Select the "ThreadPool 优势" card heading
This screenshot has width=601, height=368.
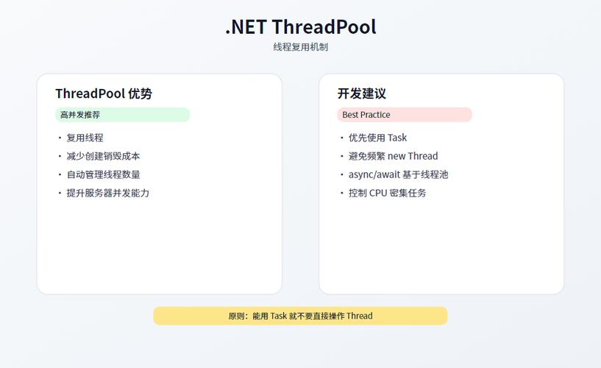click(104, 93)
